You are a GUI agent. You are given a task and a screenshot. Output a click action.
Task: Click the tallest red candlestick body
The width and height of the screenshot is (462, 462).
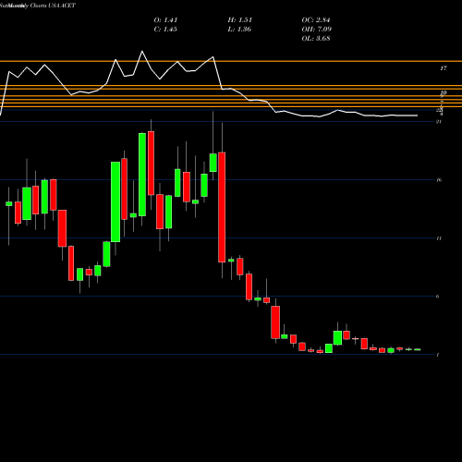coord(222,207)
